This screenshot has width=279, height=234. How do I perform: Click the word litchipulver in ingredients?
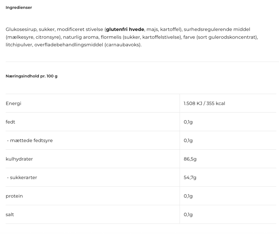(x=19, y=45)
